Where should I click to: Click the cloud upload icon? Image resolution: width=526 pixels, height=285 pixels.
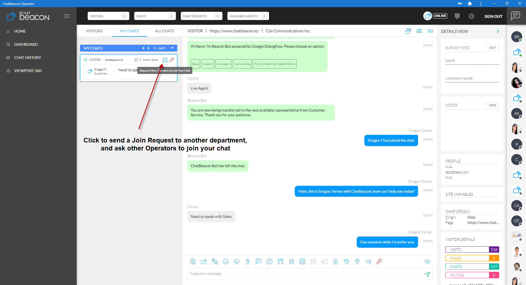237,261
